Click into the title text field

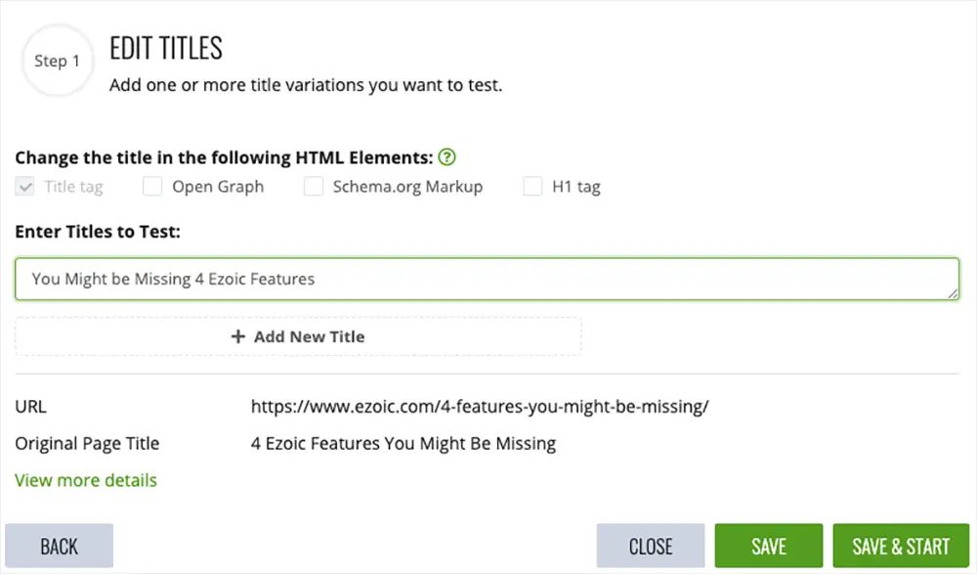point(488,279)
